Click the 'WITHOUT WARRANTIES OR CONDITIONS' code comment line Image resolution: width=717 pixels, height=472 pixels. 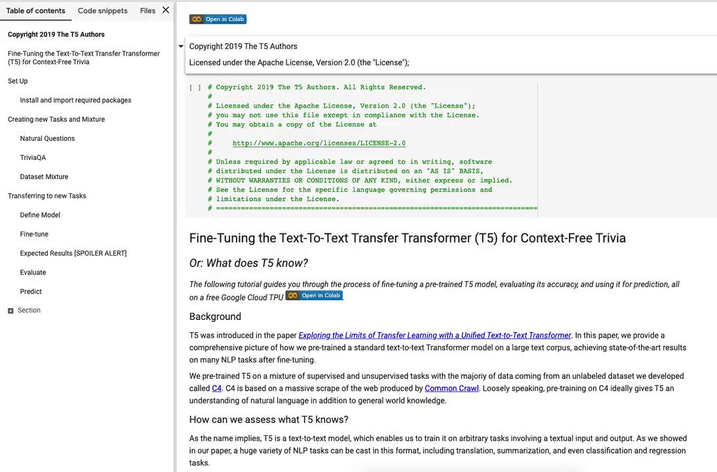(360, 181)
